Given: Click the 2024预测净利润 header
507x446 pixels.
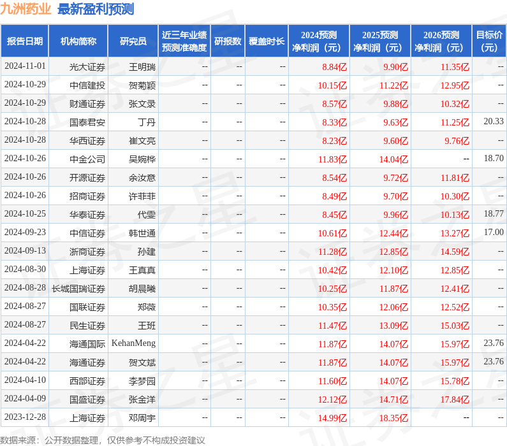Looking at the screenshot, I should click(319, 41).
